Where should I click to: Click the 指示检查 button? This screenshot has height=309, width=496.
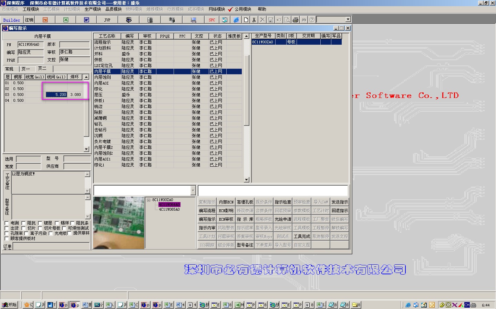click(283, 202)
